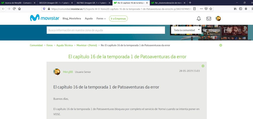Screen dimensions: 253x119
Task: Open the browser home page
Action: tap(19, 9)
